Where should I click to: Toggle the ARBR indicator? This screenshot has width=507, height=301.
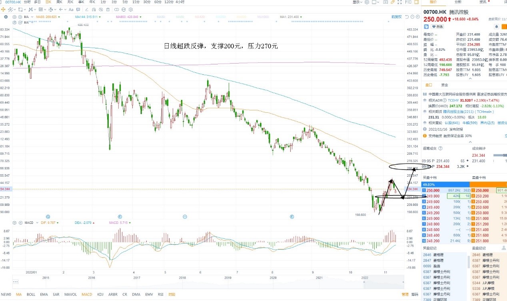click(x=113, y=295)
